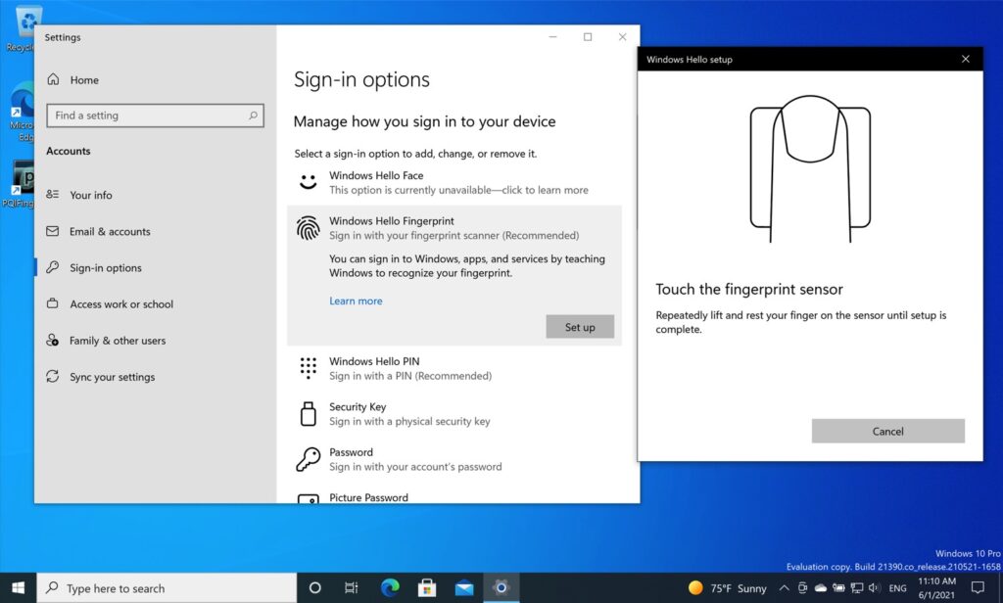Open Your info account settings

point(91,195)
